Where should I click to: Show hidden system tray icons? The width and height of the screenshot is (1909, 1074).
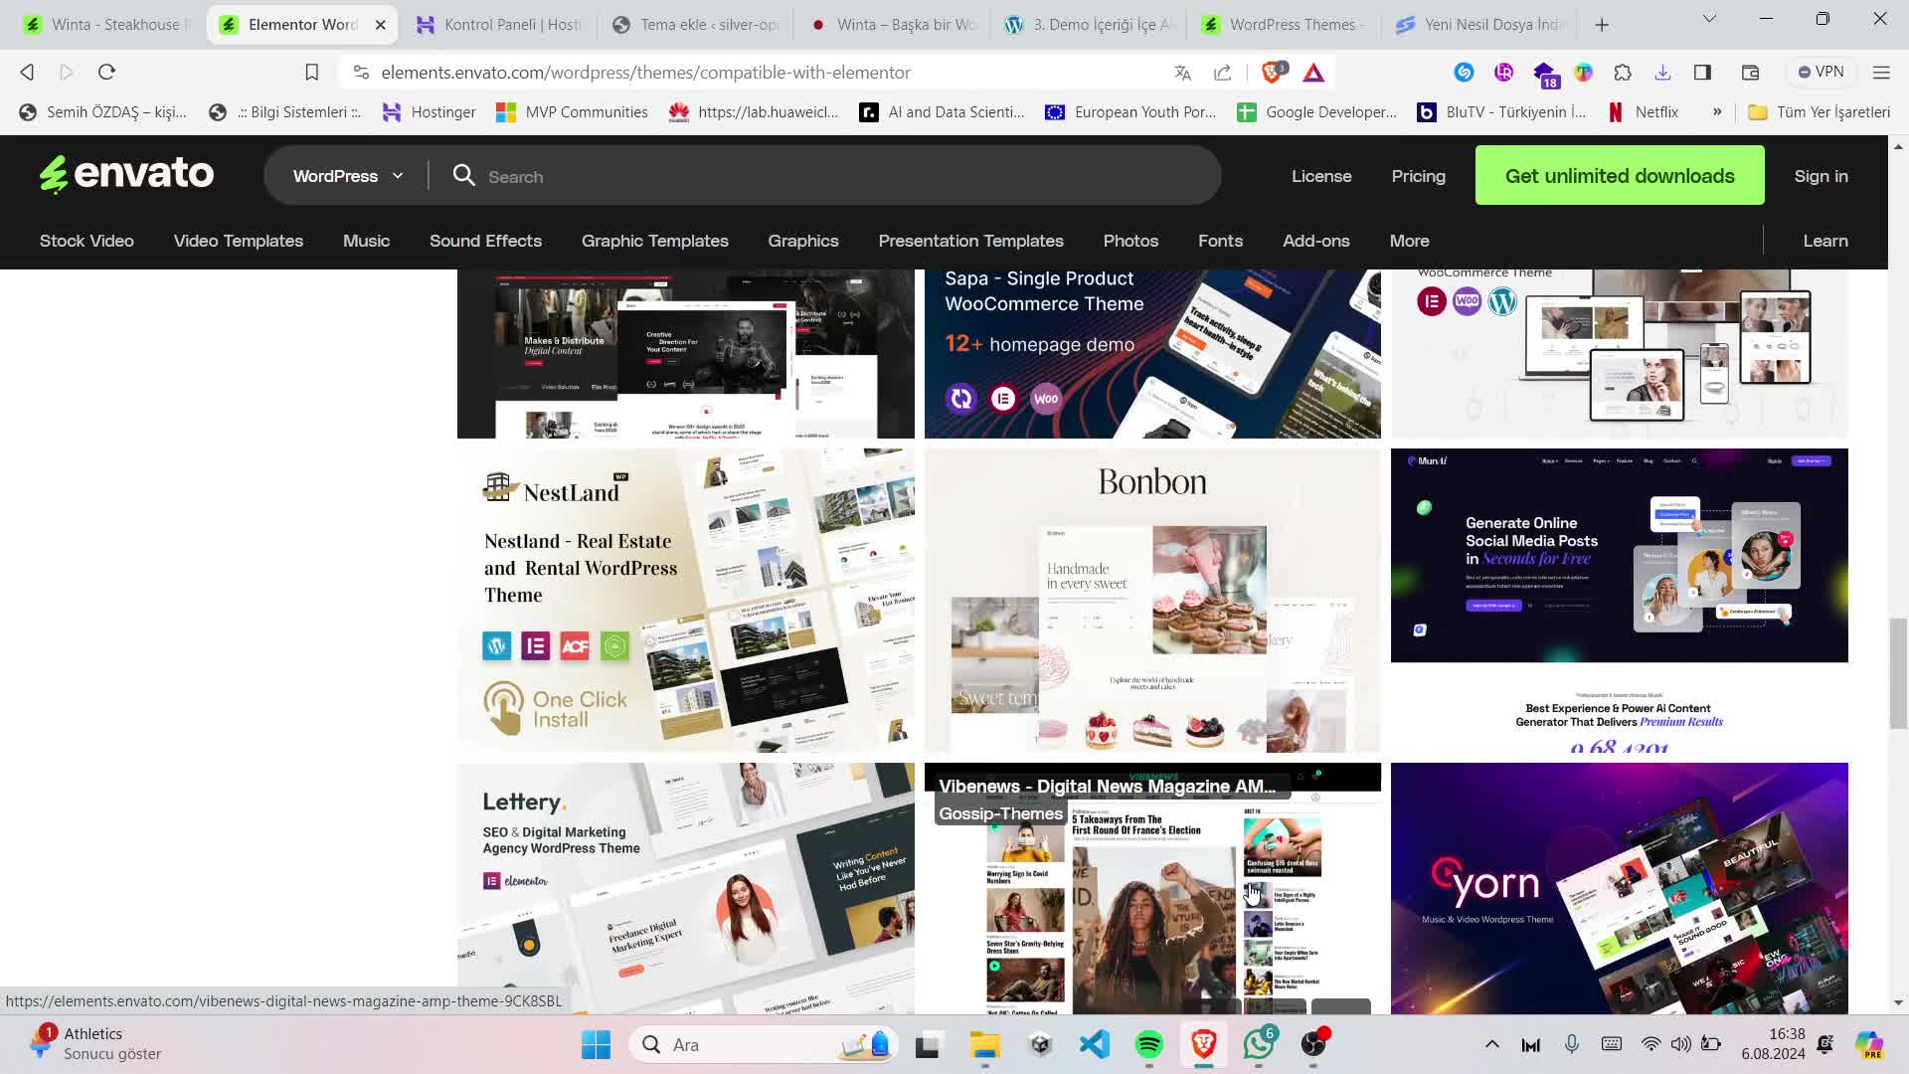pyautogui.click(x=1491, y=1044)
